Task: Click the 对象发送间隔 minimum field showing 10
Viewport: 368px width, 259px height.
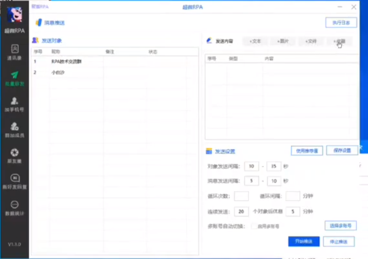Action: click(x=252, y=166)
